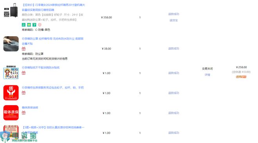This screenshot has width=258, height=143.
Task: Open the cartoon luggage sticker thumbnail
Action: (11, 72)
